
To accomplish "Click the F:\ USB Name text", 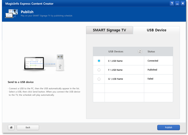I will [x=115, y=70].
